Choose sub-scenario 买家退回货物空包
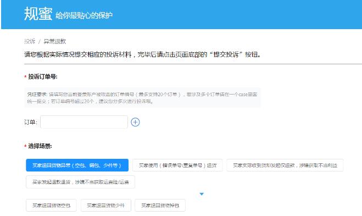This screenshot has width=362, height=216. click(x=51, y=205)
